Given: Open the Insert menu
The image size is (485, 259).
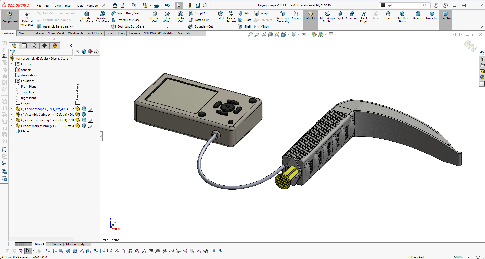Looking at the screenshot, I should pos(69,6).
